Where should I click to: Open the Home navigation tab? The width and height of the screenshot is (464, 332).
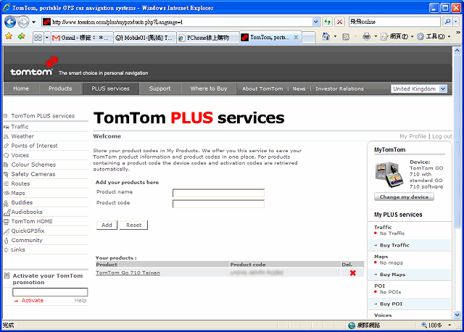click(21, 88)
